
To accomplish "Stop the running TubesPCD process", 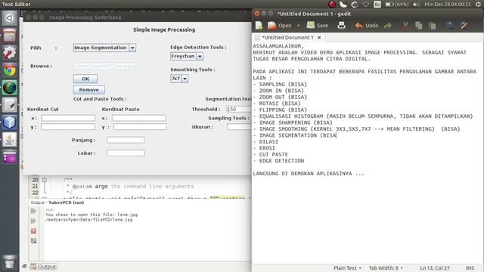I will point(33,230).
